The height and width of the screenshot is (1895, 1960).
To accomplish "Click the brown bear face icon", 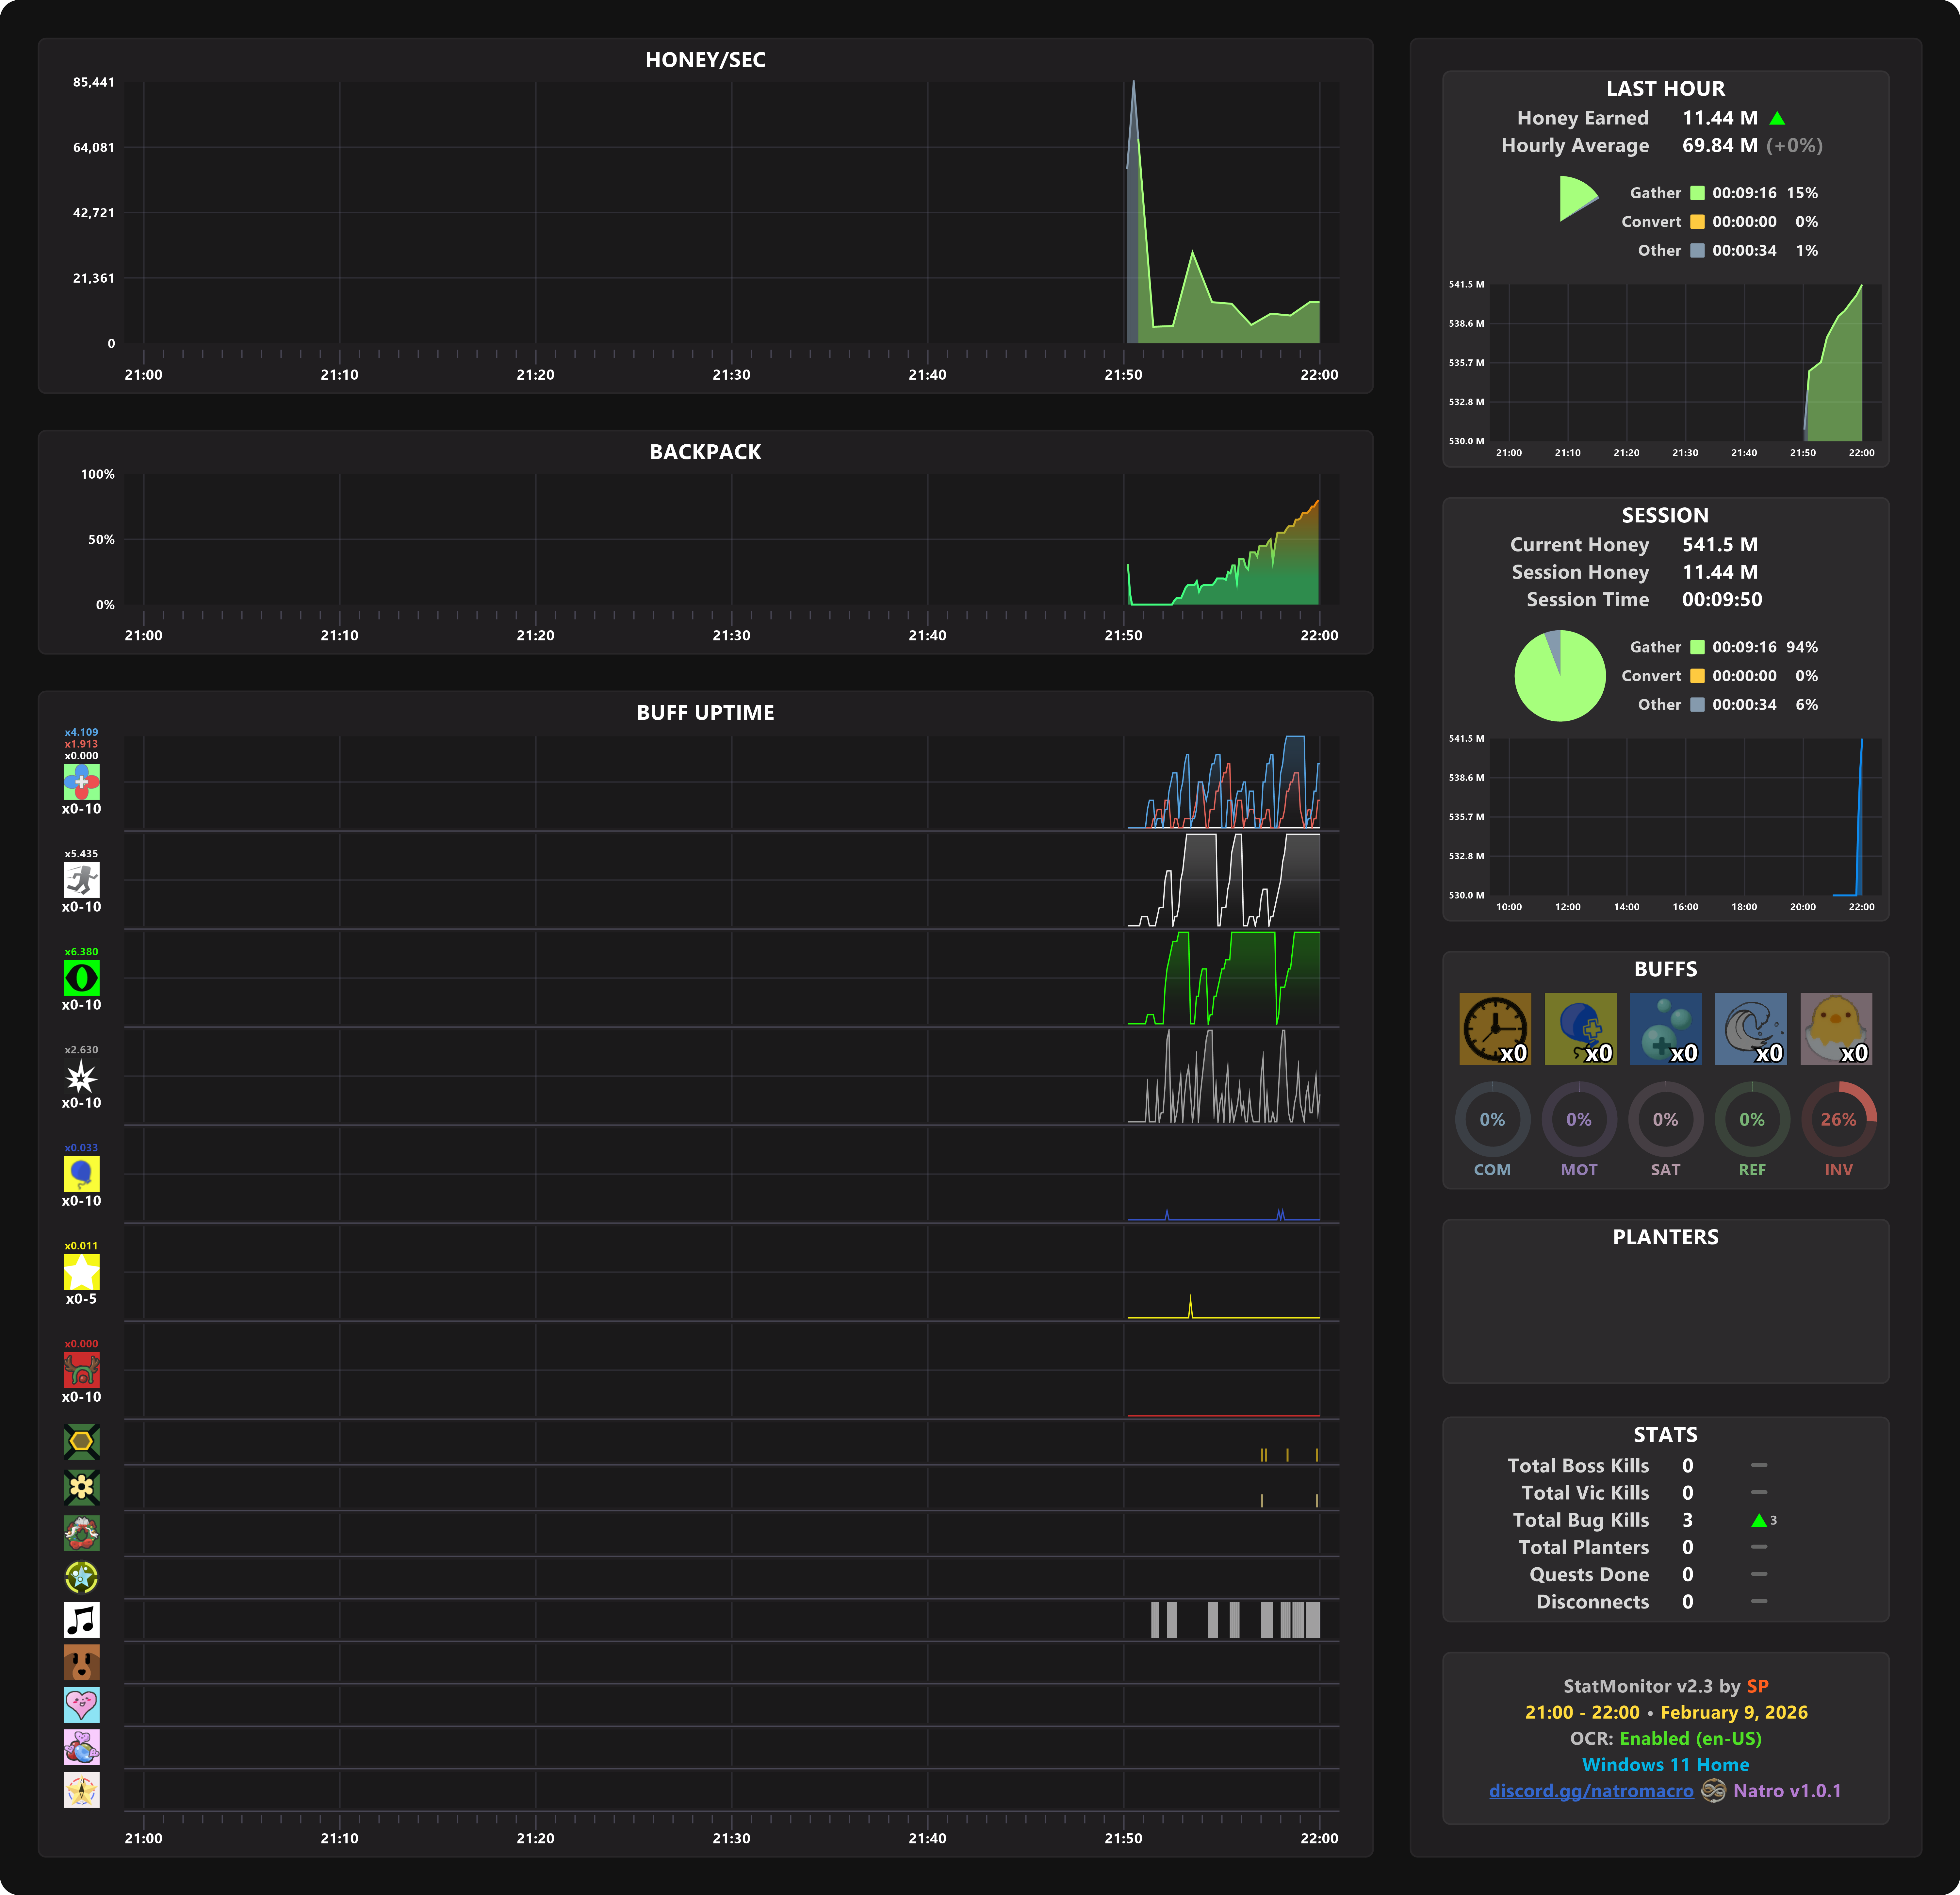I will [x=81, y=1662].
